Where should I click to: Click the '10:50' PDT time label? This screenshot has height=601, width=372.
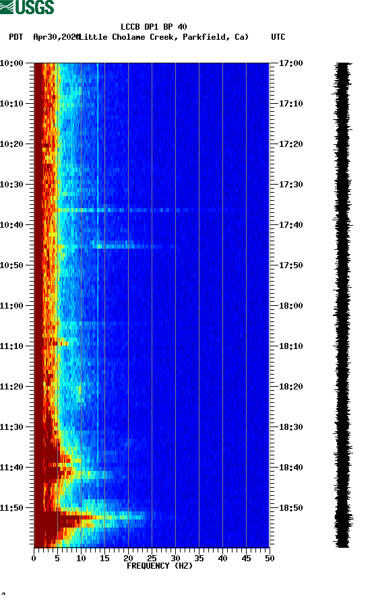[11, 265]
